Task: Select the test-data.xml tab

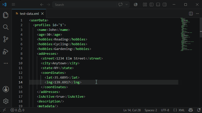Action: (29, 14)
